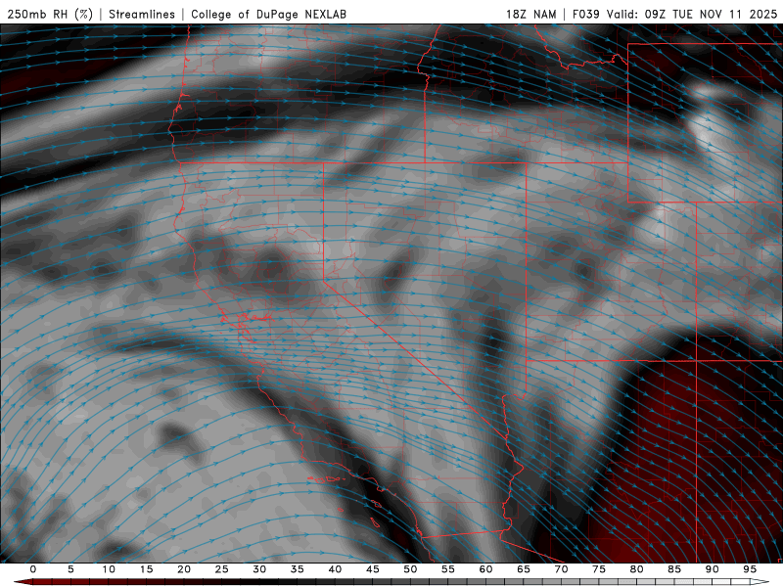Click the colorbar label '55'
This screenshot has width=783, height=587.
pos(448,569)
